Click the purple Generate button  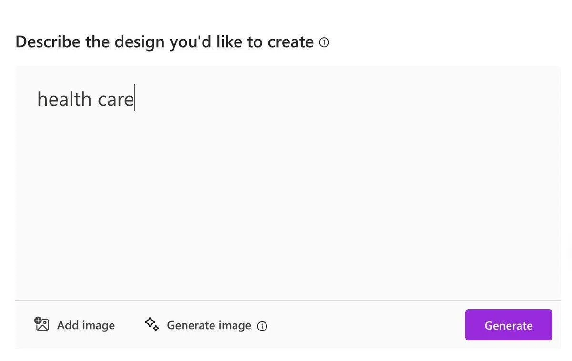509,325
